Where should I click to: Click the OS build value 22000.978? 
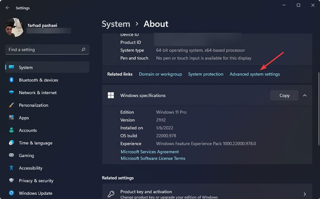click(166, 136)
